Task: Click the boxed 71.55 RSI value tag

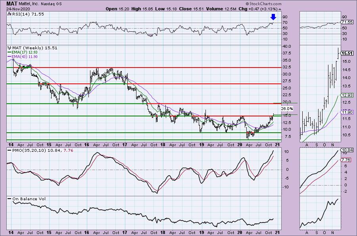Action: point(347,22)
